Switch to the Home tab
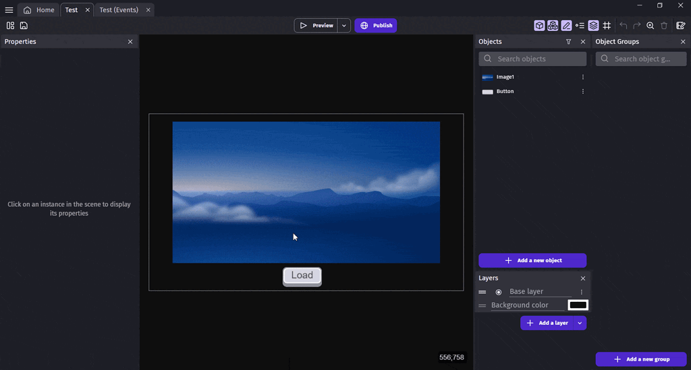This screenshot has height=370, width=691. pos(38,9)
